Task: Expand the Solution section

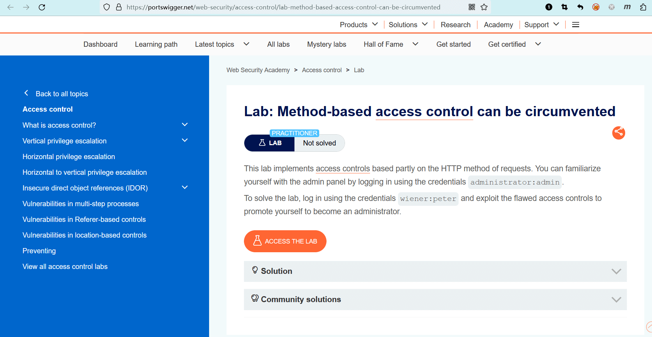Action: (x=435, y=271)
